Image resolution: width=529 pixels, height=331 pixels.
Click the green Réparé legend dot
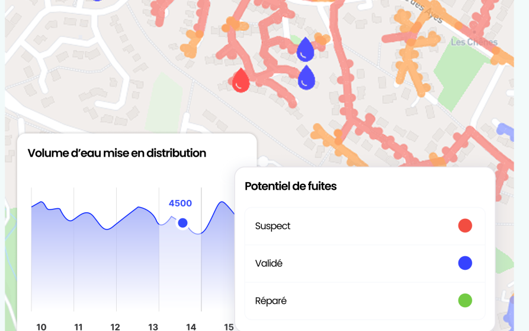[x=465, y=300]
